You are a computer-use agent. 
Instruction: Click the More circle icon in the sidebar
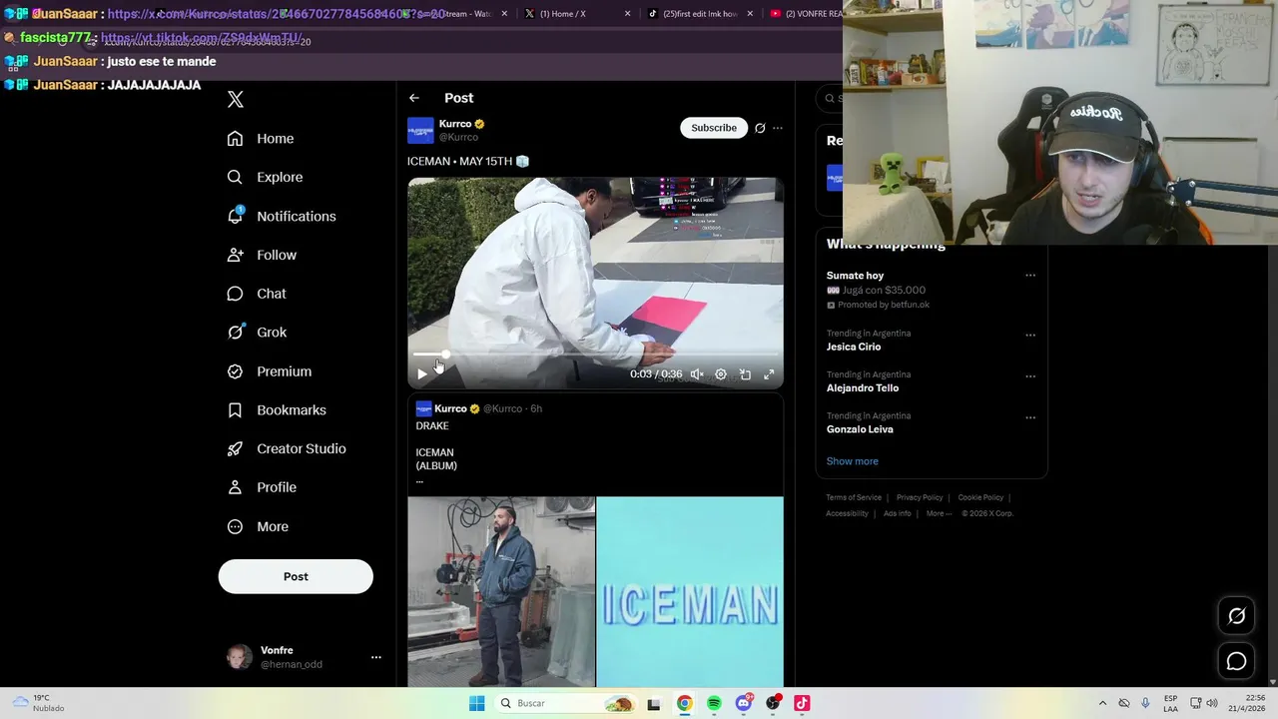235,526
